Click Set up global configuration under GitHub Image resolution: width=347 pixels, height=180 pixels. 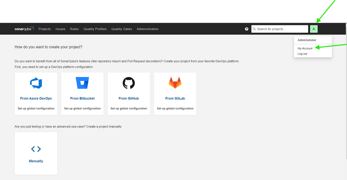pyautogui.click(x=129, y=109)
